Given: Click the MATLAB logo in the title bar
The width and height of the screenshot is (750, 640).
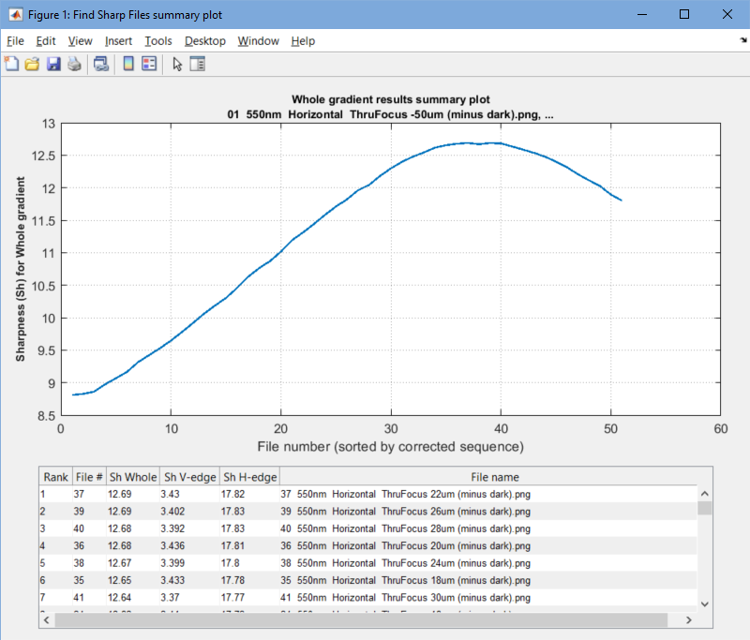Looking at the screenshot, I should pyautogui.click(x=15, y=14).
